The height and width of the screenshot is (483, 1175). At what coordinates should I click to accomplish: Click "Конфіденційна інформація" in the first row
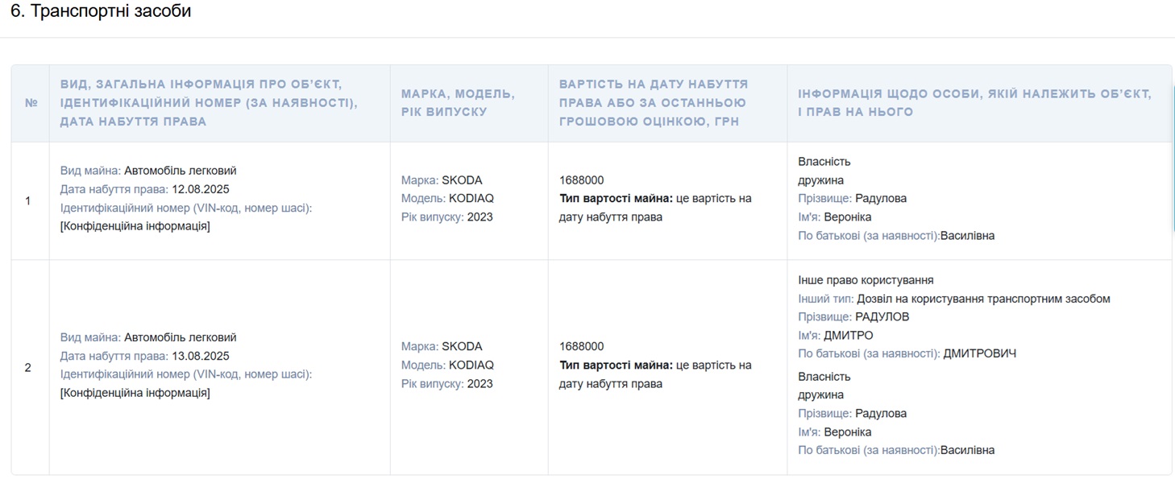pyautogui.click(x=135, y=226)
